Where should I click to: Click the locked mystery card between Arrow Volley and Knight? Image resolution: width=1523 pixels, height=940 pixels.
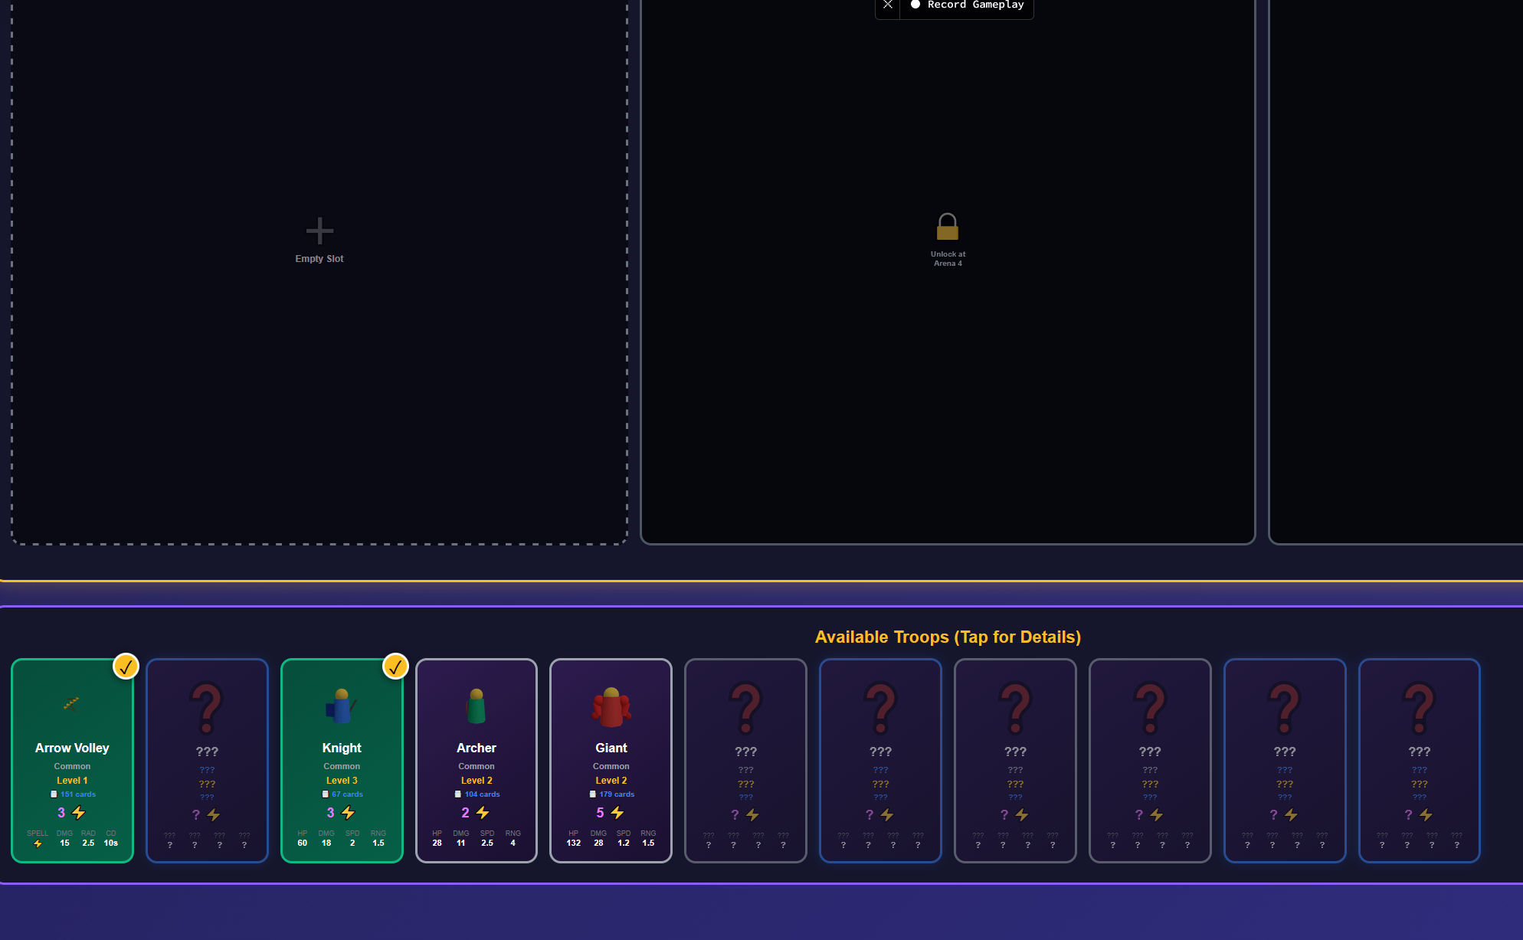point(207,760)
